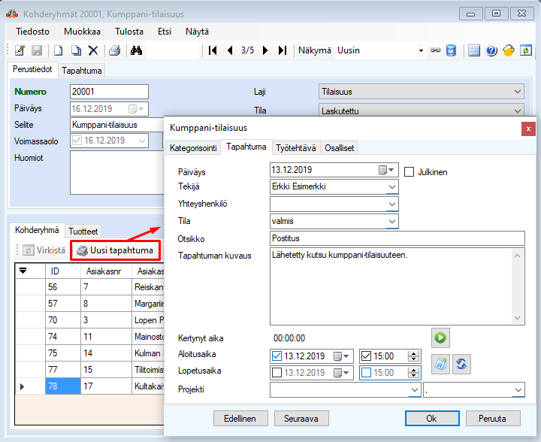Go to next record arrow

click(265, 50)
